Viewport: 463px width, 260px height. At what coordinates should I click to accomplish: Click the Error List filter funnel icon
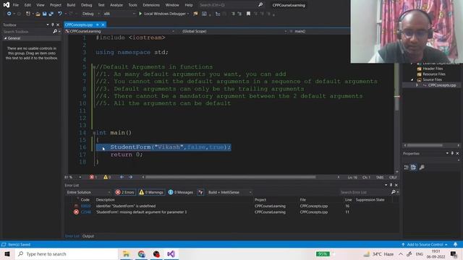(201, 192)
